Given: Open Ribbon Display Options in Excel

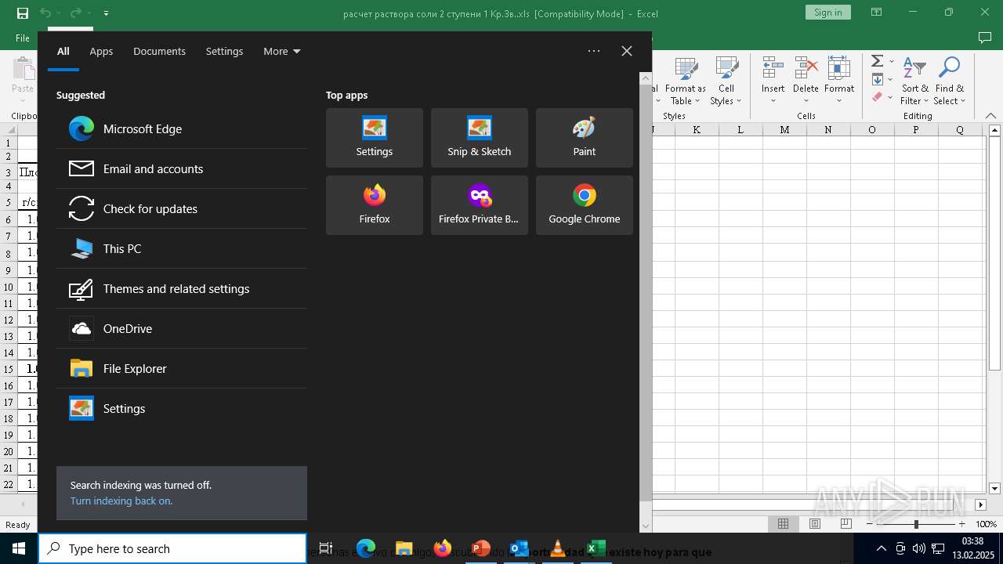Looking at the screenshot, I should [877, 13].
